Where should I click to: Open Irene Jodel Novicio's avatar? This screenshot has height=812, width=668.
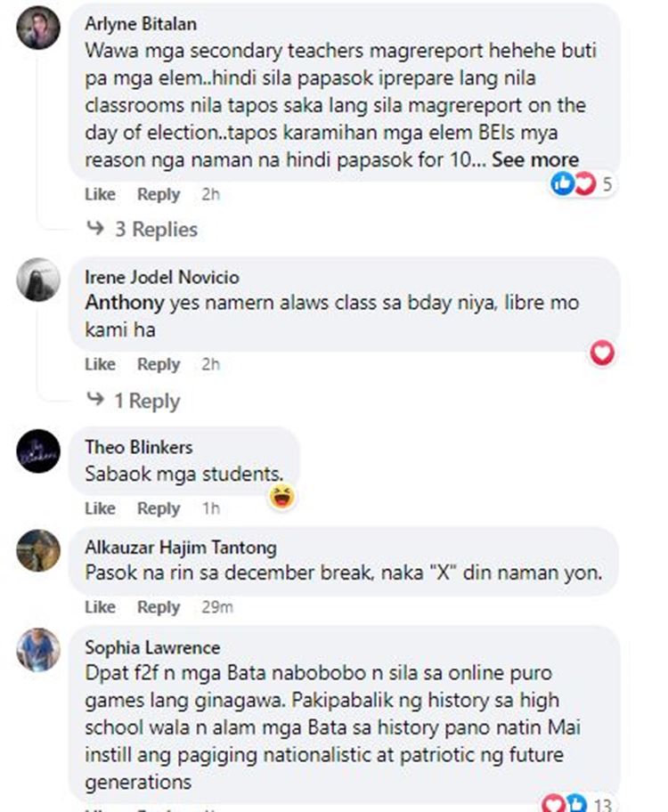coord(38,280)
